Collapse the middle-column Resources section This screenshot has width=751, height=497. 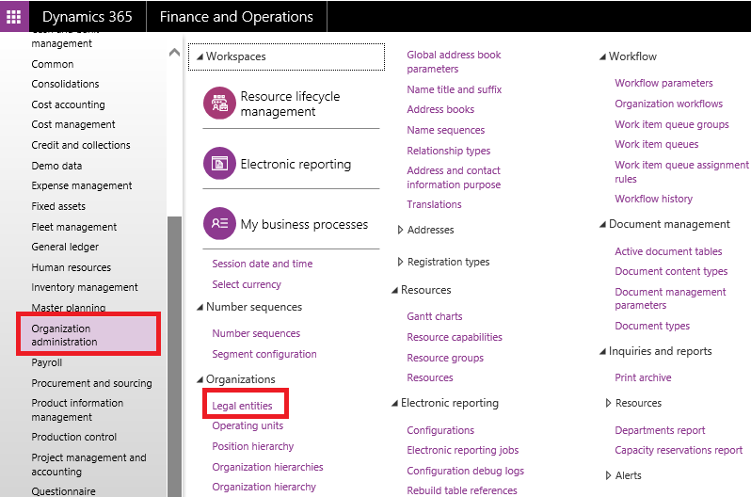(394, 291)
